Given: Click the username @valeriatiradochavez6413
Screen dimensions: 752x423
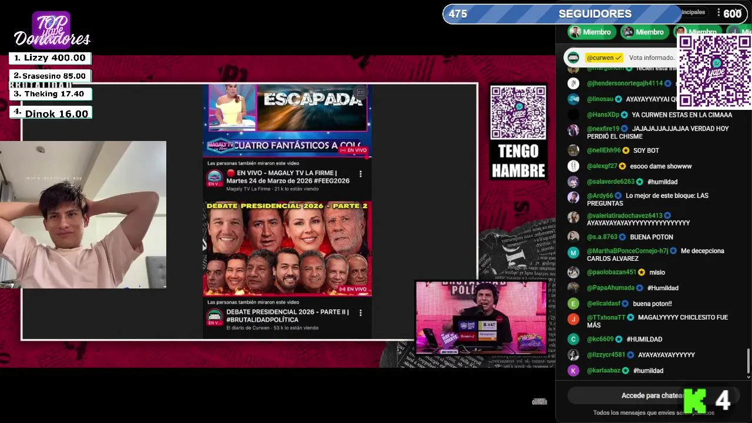Looking at the screenshot, I should point(625,216).
